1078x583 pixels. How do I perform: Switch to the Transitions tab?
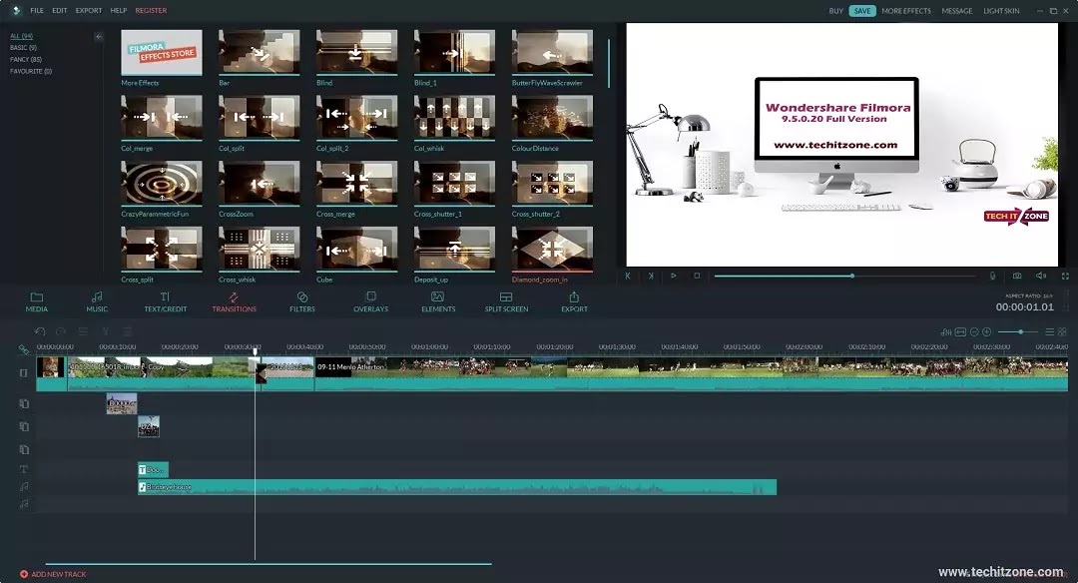234,301
